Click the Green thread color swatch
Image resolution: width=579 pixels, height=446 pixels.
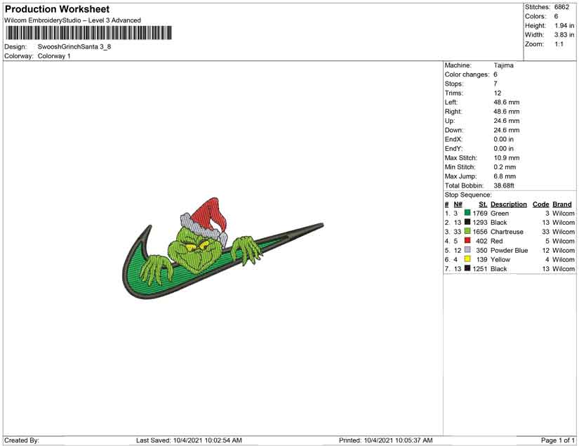[x=467, y=213]
